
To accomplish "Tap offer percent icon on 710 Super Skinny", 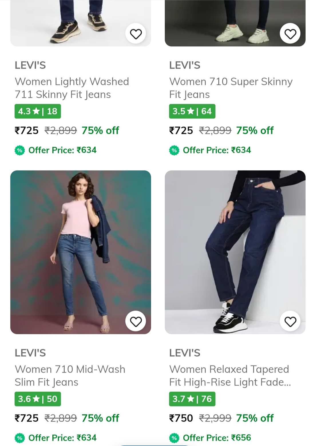I will pos(174,150).
